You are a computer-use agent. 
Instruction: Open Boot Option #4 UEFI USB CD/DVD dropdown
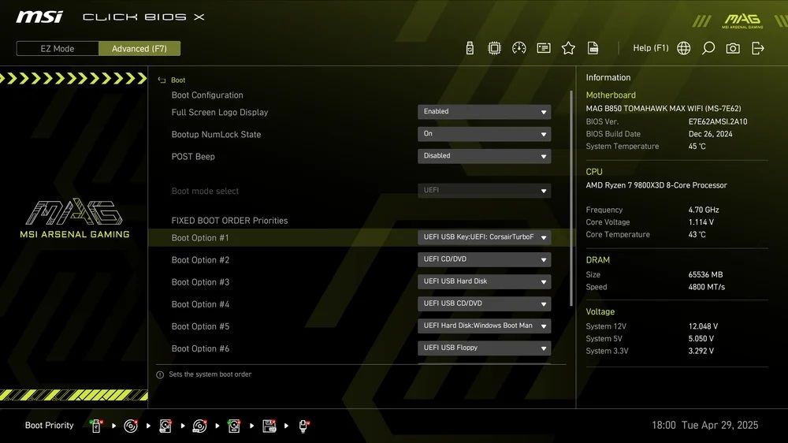point(484,303)
